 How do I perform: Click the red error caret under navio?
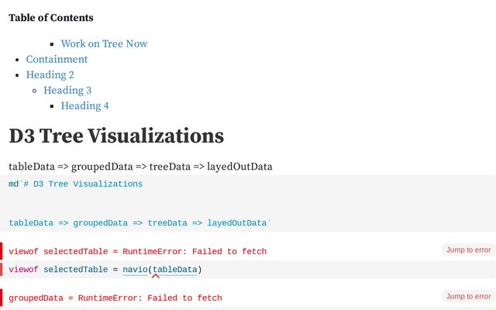(x=156, y=276)
